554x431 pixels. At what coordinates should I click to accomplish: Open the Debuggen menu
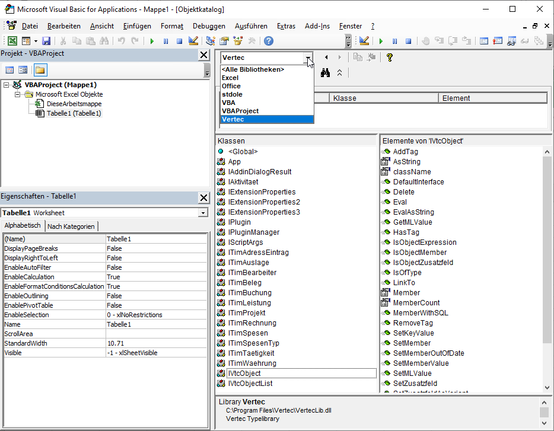click(x=209, y=26)
